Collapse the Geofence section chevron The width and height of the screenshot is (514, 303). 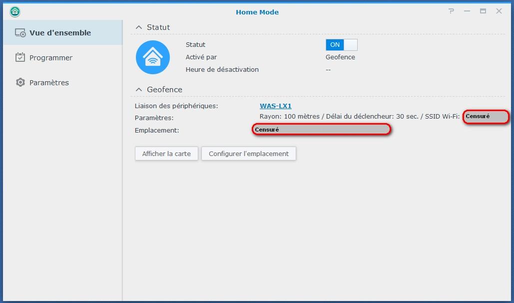click(x=139, y=89)
